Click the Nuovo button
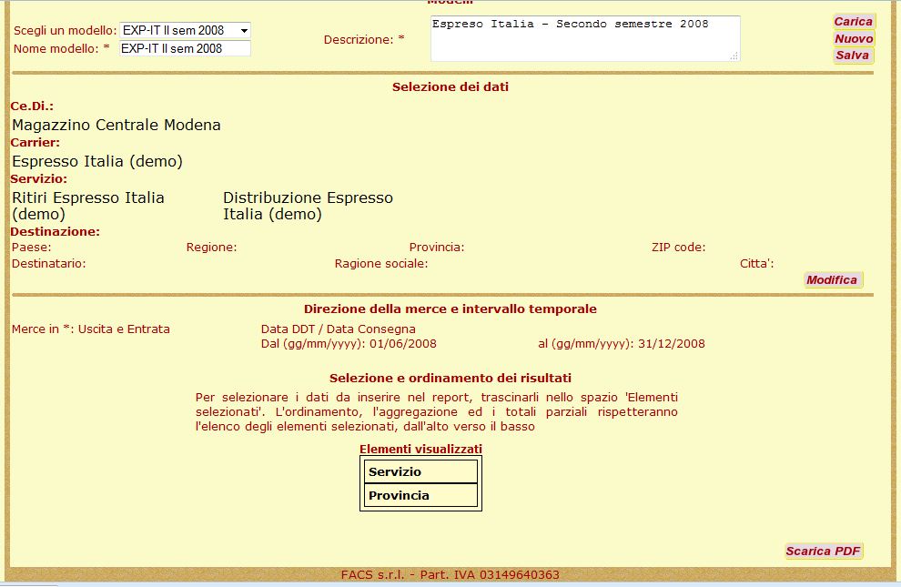 point(854,39)
